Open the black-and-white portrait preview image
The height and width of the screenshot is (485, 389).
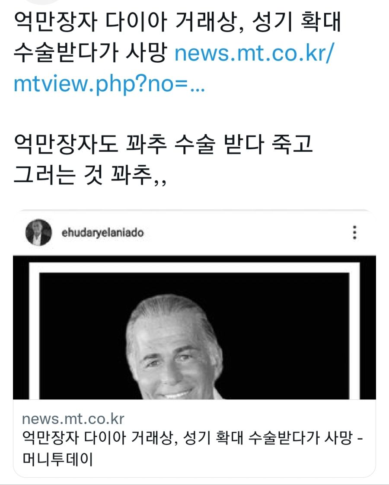click(x=194, y=327)
